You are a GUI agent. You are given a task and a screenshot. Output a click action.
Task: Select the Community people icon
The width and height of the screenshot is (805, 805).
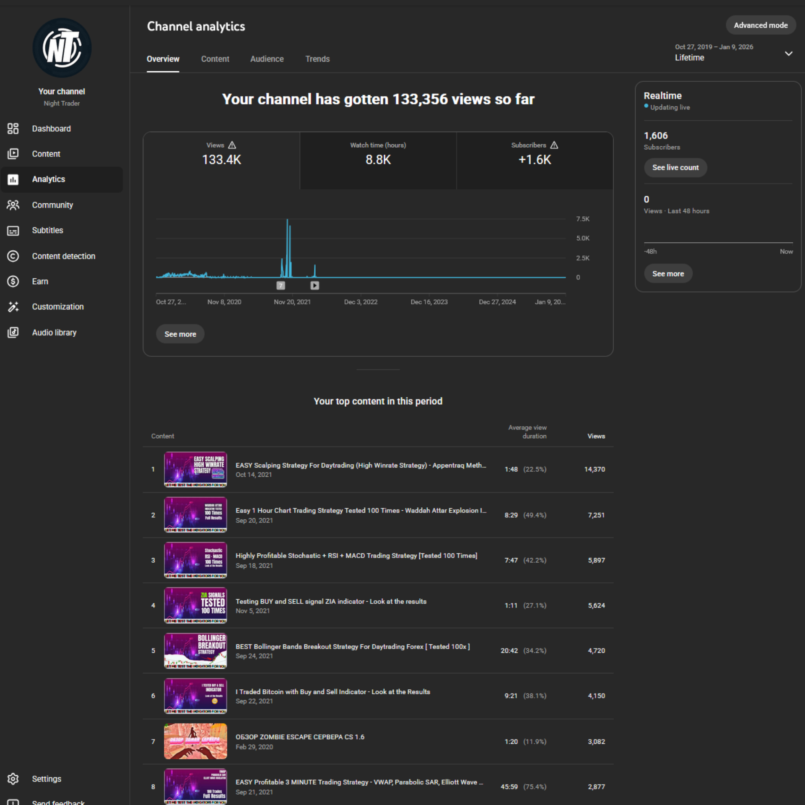(x=13, y=205)
